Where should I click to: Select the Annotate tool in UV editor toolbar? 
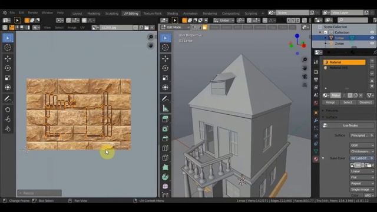pos(8,99)
